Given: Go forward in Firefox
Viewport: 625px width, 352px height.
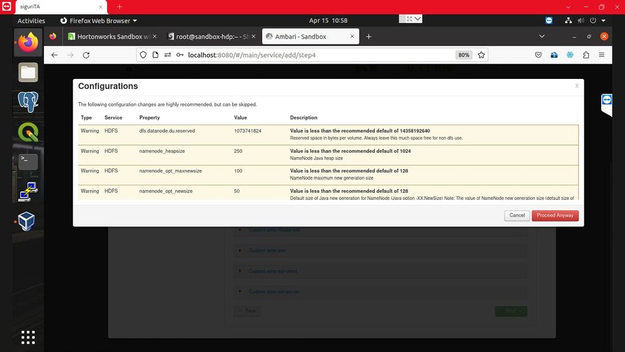Looking at the screenshot, I should point(70,55).
